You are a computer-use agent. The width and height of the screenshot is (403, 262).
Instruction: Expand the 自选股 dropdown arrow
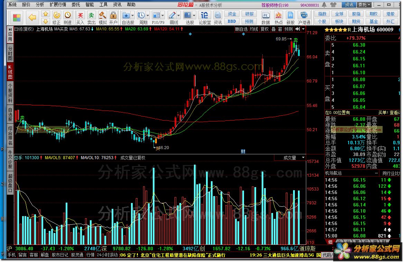133,16
